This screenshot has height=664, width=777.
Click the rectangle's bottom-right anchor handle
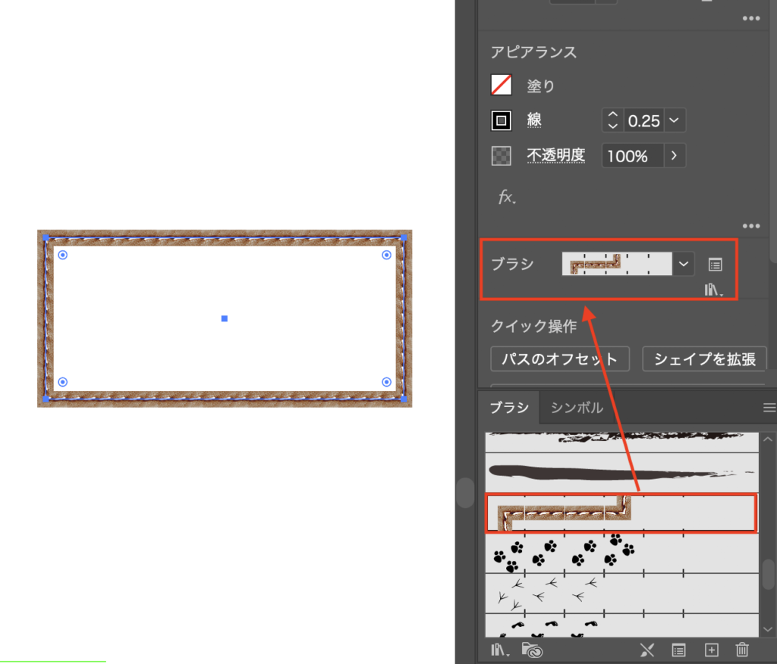pyautogui.click(x=404, y=399)
